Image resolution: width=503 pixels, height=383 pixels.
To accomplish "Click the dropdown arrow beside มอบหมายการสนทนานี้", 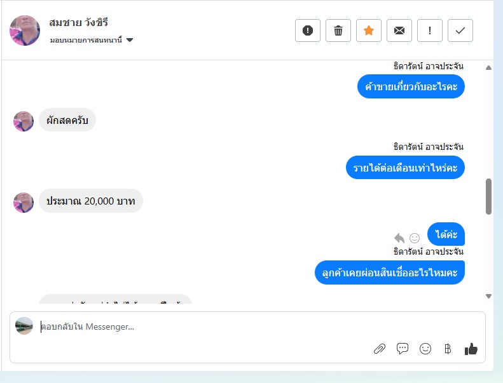I will (x=130, y=40).
